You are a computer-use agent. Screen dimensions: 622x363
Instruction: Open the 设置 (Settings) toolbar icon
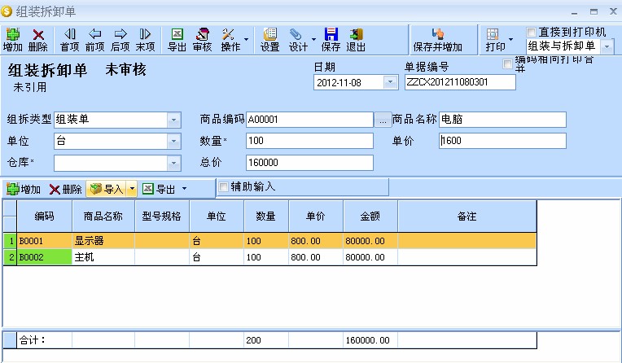point(269,39)
